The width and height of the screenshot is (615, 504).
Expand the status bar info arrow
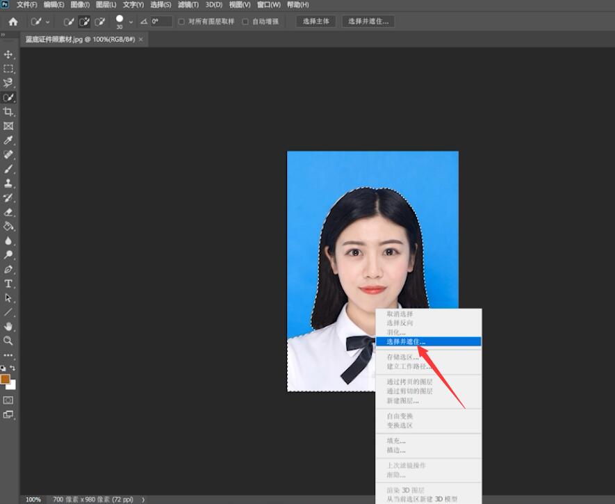(143, 500)
